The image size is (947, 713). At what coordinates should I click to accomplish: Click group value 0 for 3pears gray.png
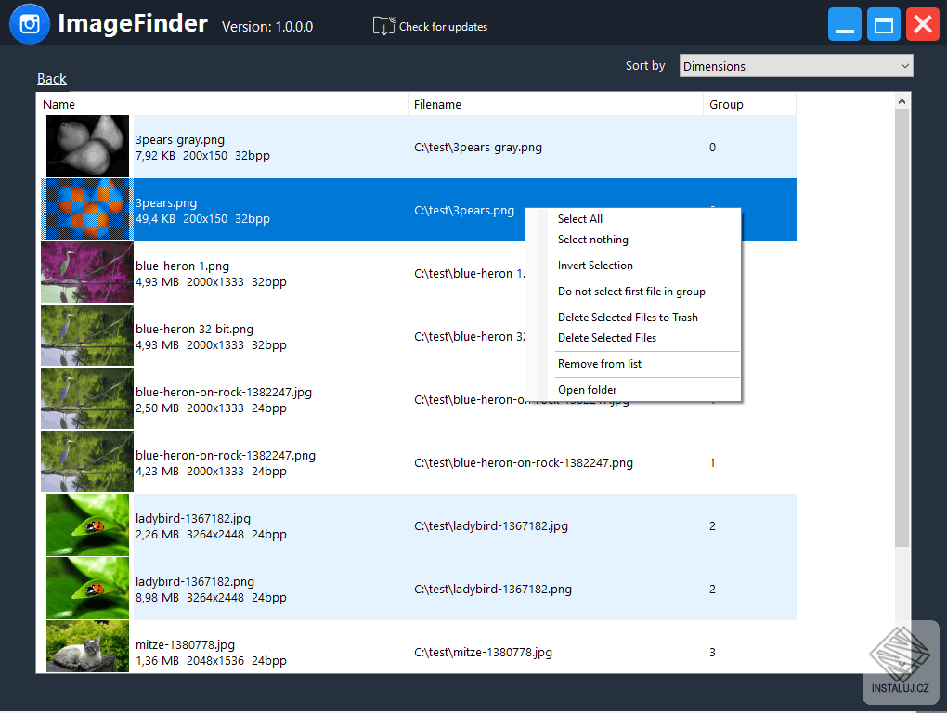[x=712, y=148]
